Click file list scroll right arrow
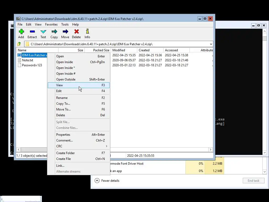Image resolution: width=269 pixels, height=202 pixels. [x=210, y=149]
